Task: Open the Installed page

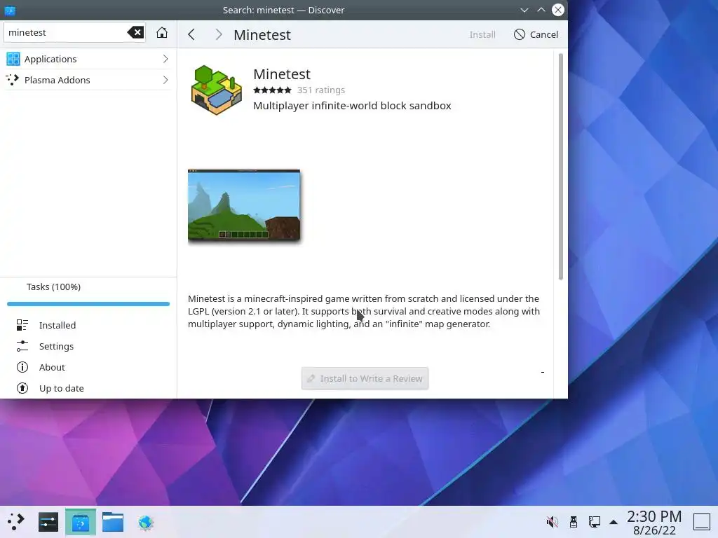Action: (x=88, y=325)
